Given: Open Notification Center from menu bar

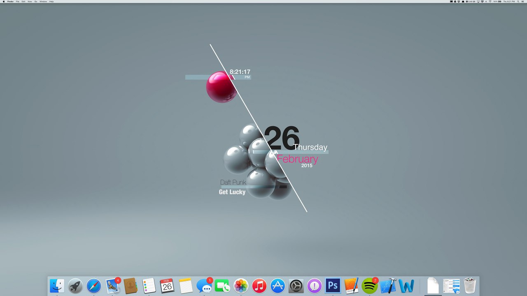Looking at the screenshot, I should 523,2.
